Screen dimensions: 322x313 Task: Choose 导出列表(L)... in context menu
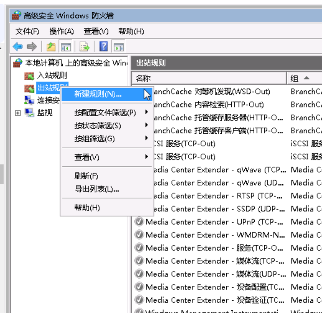coord(107,189)
